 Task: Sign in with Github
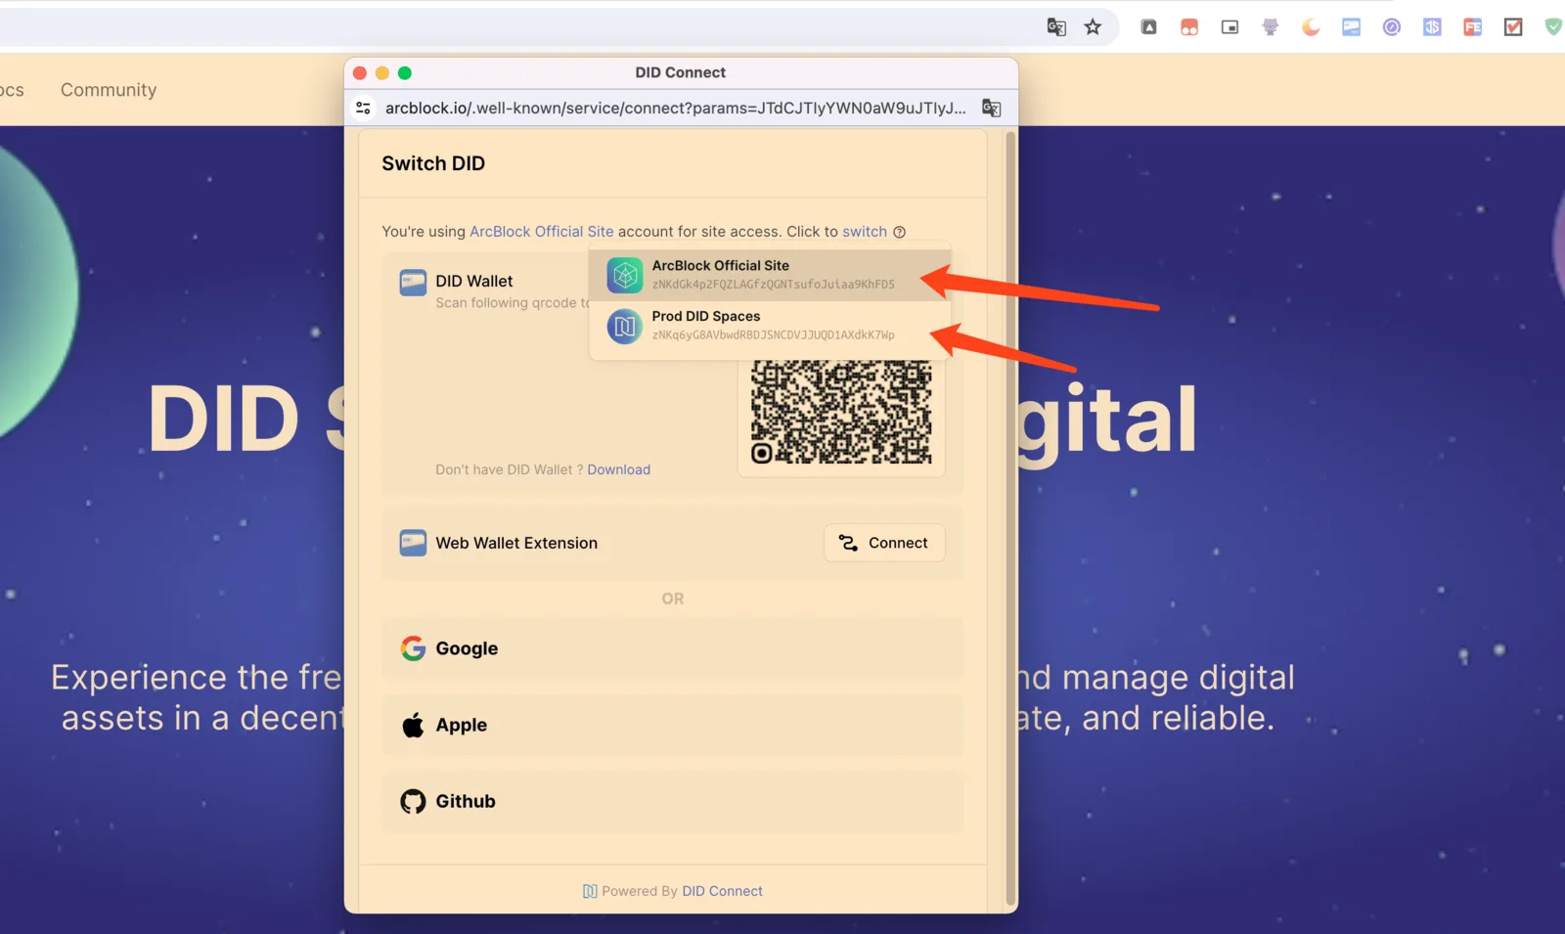pos(673,801)
